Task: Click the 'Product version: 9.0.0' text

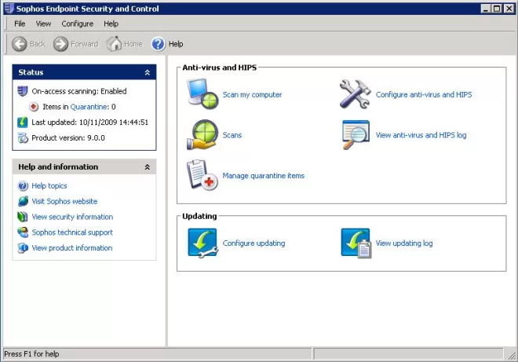Action: 68,138
